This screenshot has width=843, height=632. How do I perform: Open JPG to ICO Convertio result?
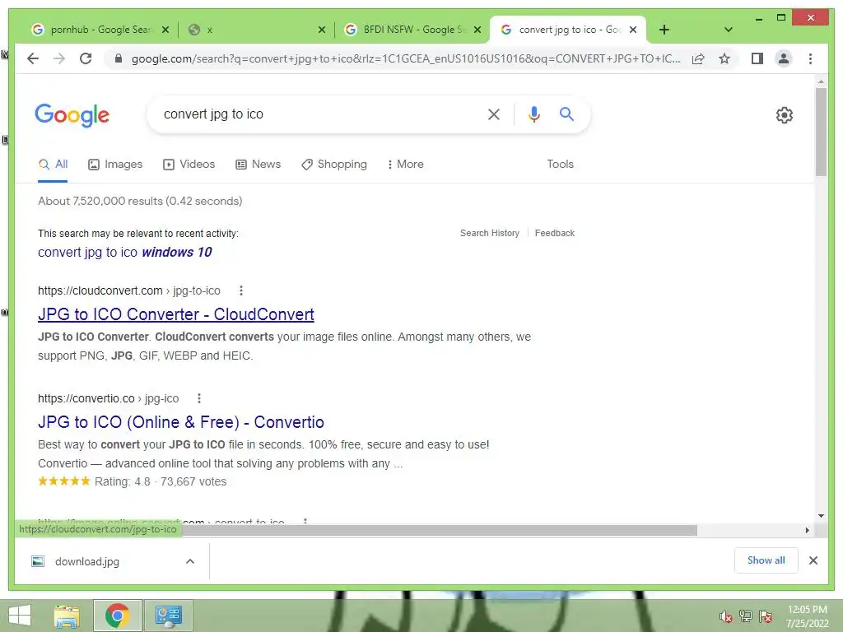(180, 422)
